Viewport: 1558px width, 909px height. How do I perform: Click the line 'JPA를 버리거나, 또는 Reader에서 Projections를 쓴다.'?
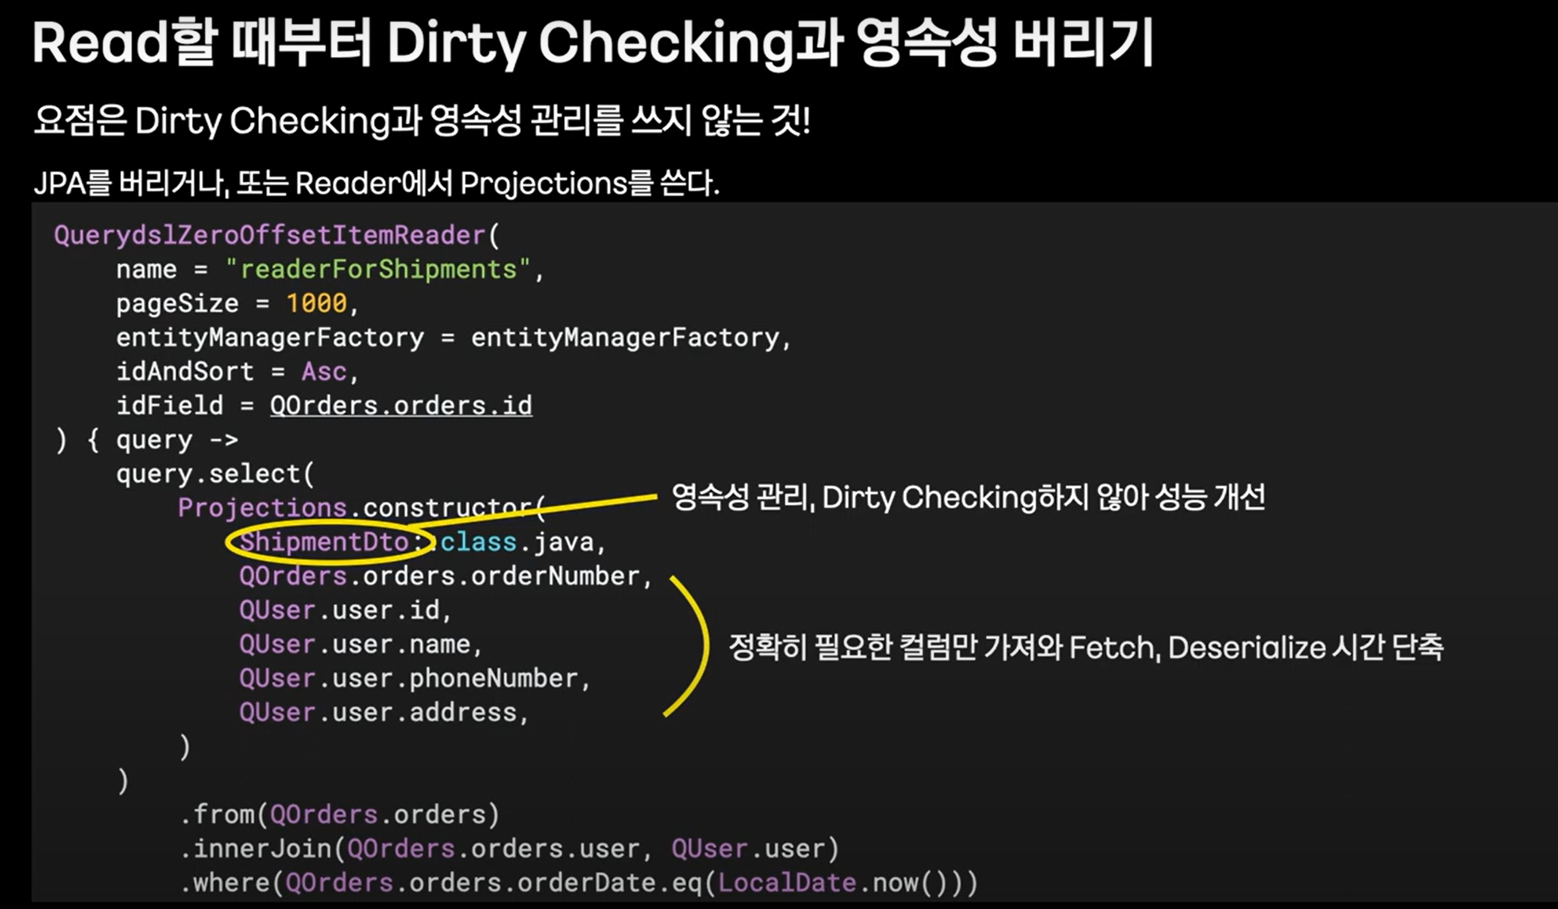377,183
